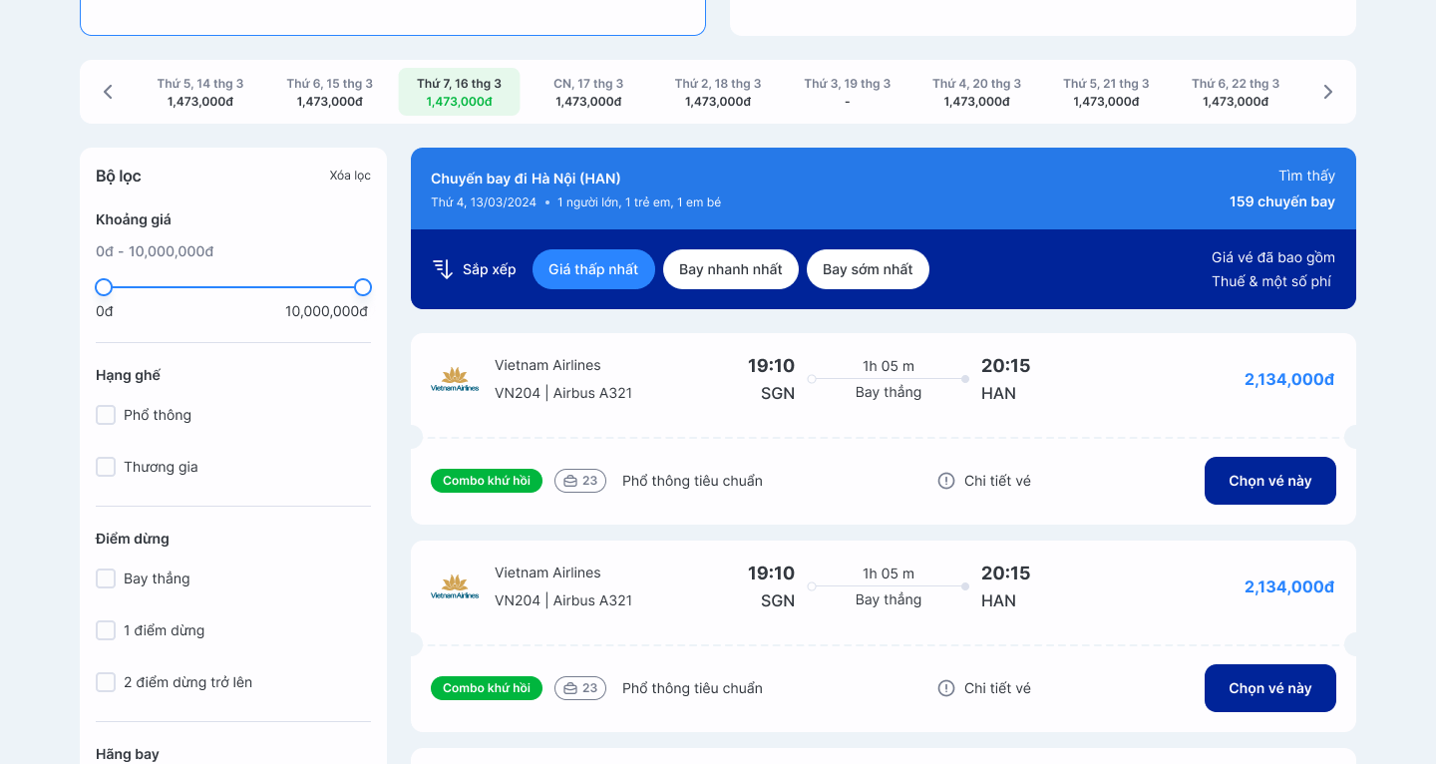
Task: Click the search input box at the top
Action: 392,14
